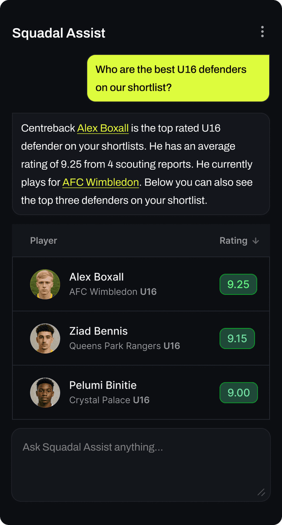Image resolution: width=282 pixels, height=525 pixels.
Task: Sort table by Rating column header
Action: pyautogui.click(x=234, y=241)
